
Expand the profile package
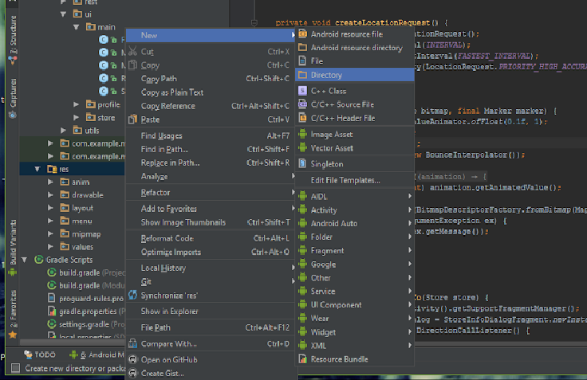click(x=76, y=104)
